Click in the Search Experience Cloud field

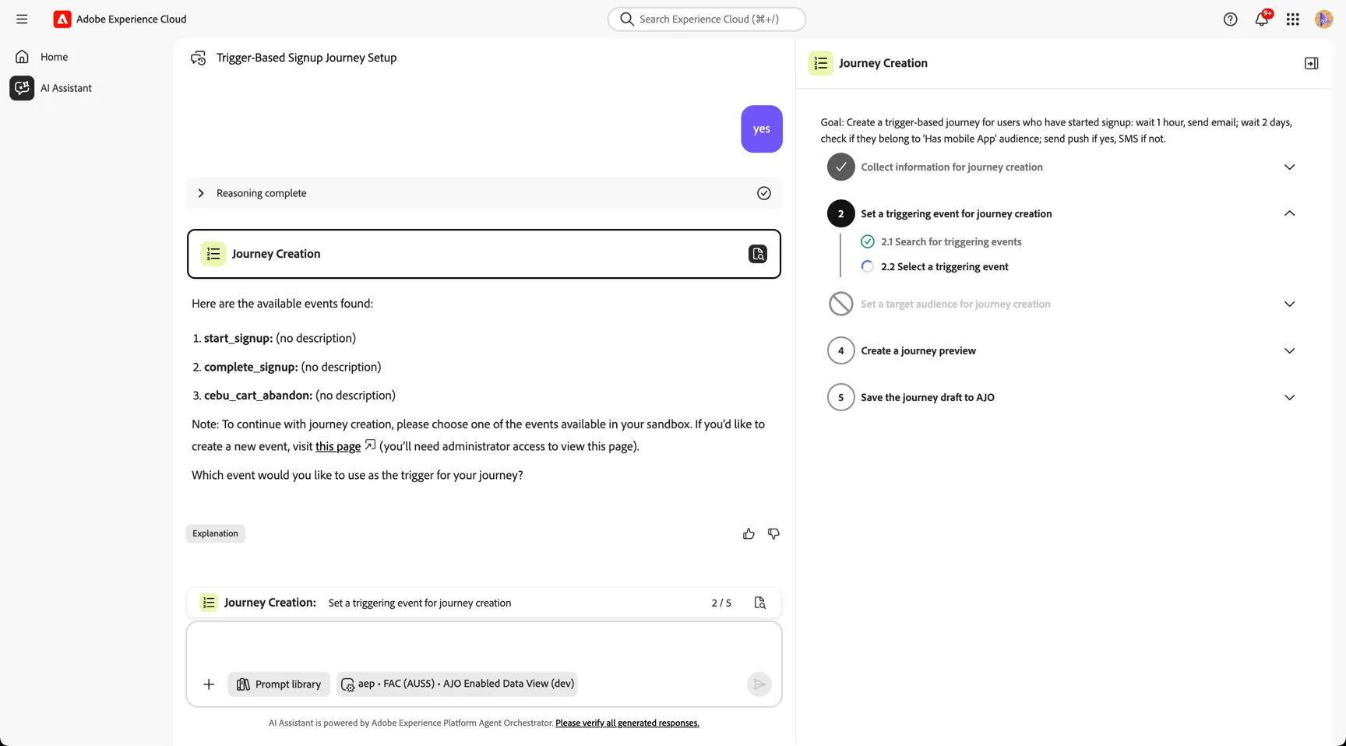[x=706, y=19]
